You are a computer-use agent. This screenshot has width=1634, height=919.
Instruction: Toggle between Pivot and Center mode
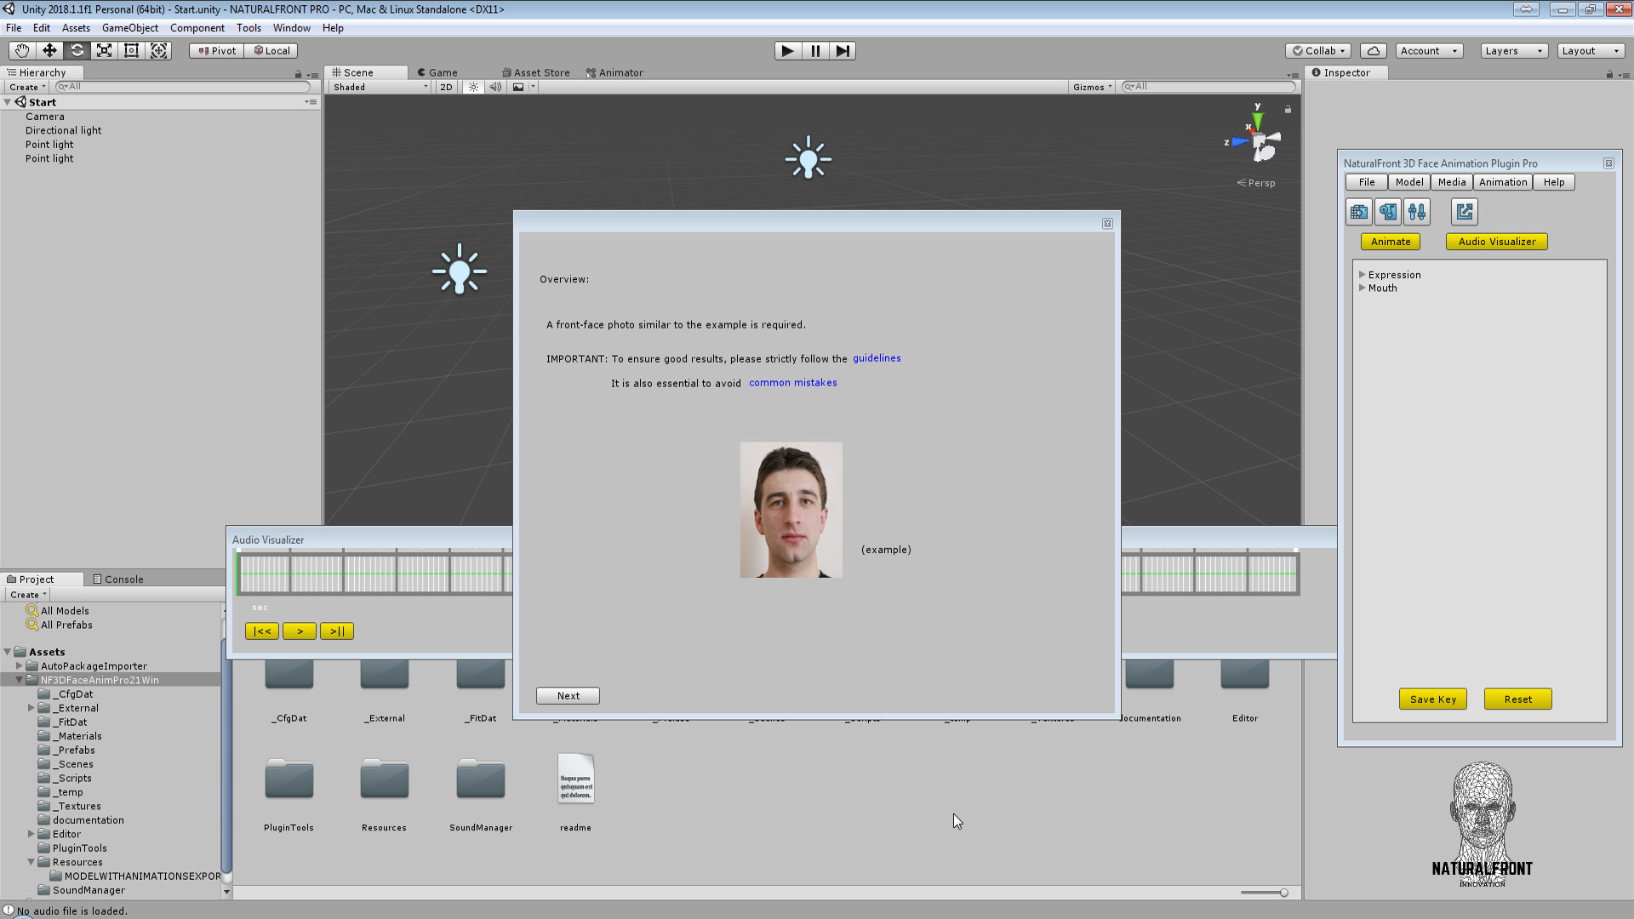[x=215, y=50]
